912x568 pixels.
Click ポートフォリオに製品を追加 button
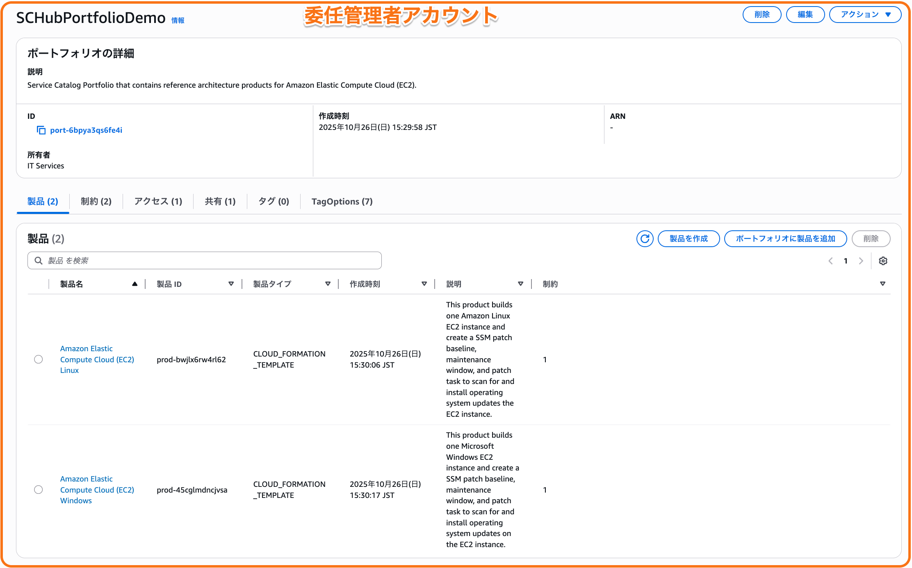(785, 239)
